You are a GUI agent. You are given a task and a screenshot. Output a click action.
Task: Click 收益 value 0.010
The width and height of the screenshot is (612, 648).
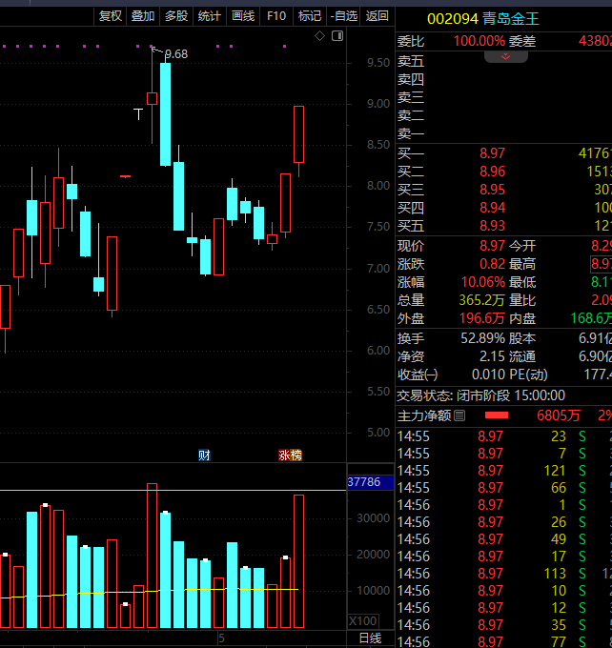pos(488,375)
